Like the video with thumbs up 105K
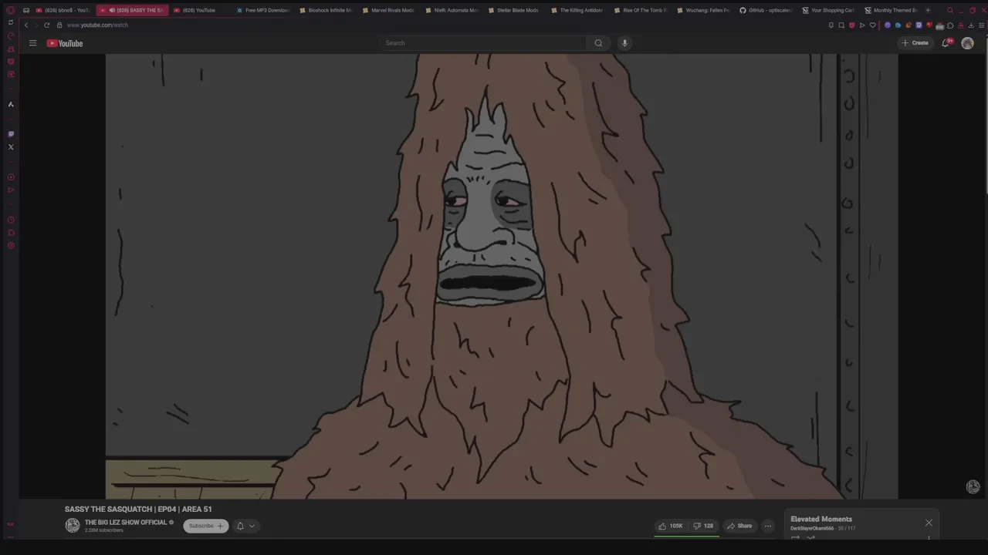The height and width of the screenshot is (555, 988). click(670, 526)
